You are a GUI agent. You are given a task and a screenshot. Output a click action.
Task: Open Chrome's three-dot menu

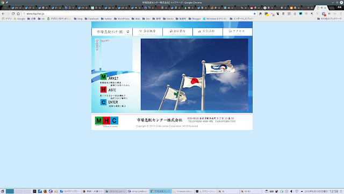coord(341,13)
